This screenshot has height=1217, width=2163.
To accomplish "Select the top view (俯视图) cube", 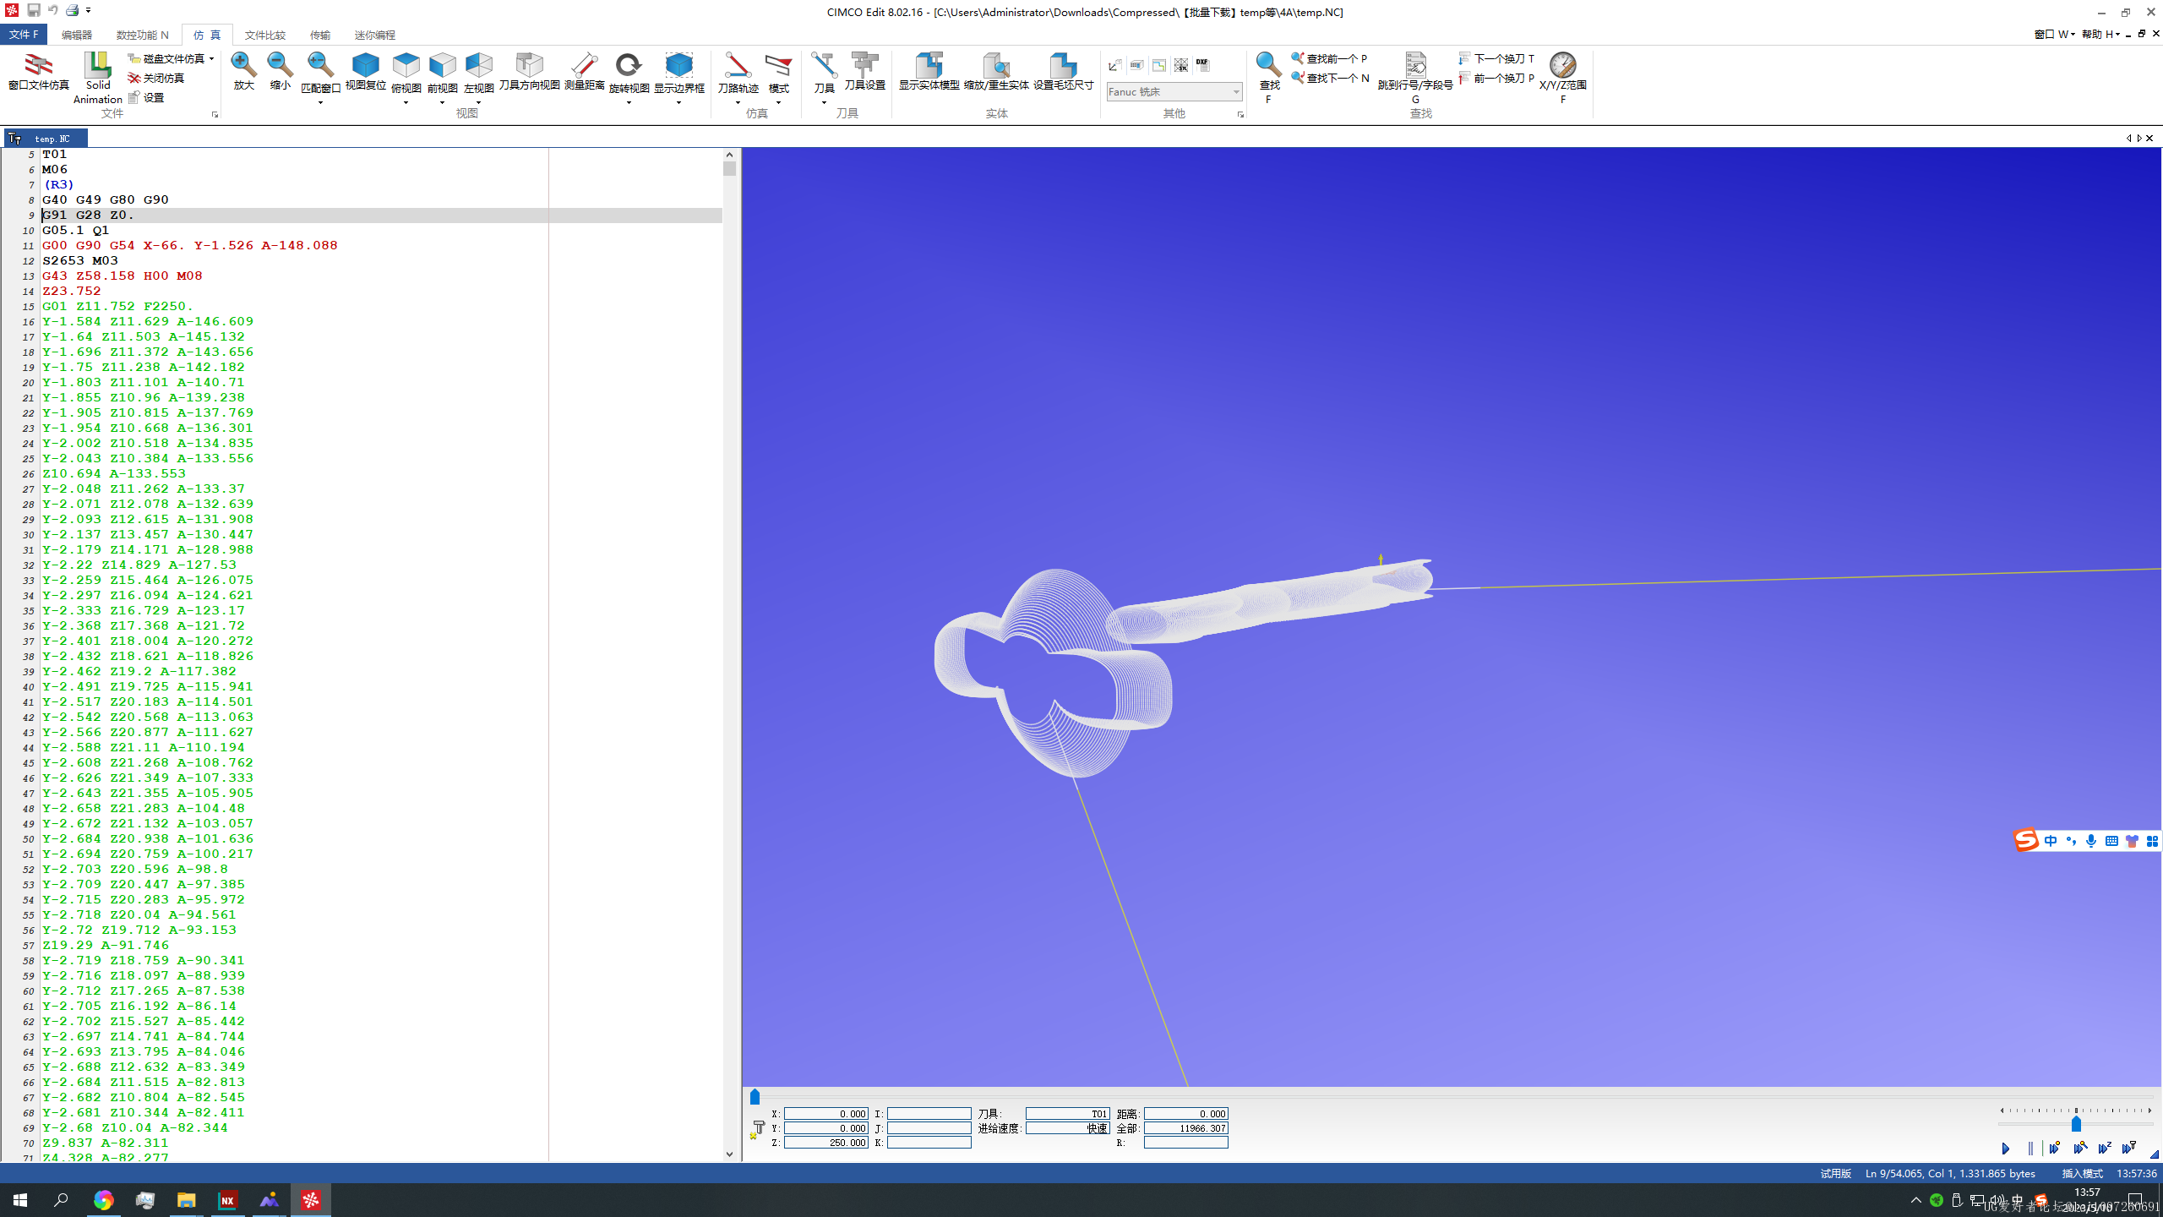I will pyautogui.click(x=406, y=66).
